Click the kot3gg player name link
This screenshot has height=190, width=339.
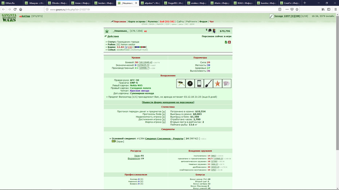tap(26, 16)
